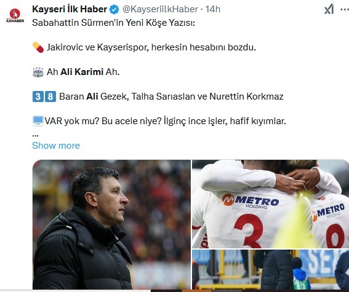Click the number 3 keycap emoji
The image size is (349, 292).
38,97
